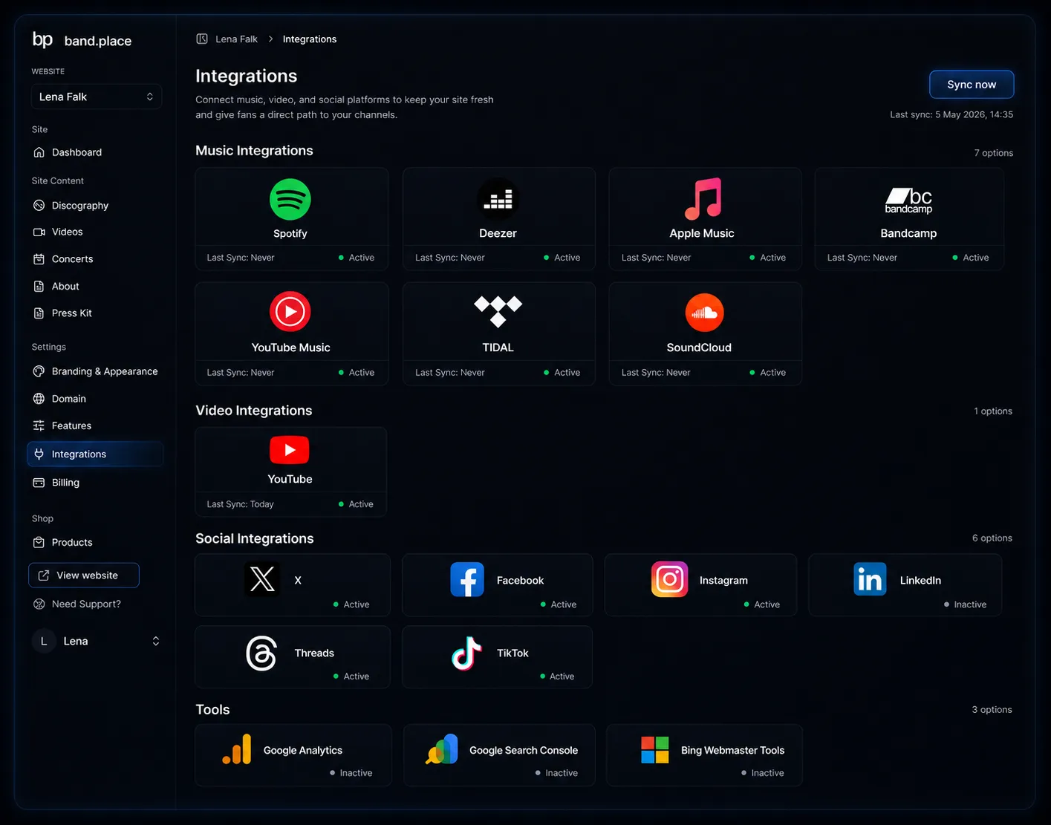1051x825 pixels.
Task: Click the Apple Music note icon
Action: pos(703,199)
